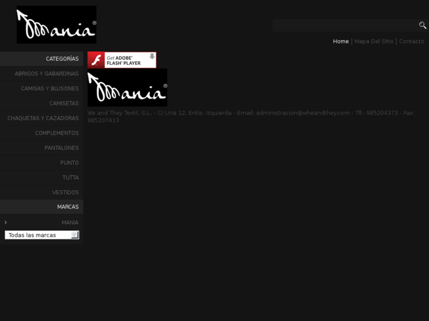
Task: Select Punto category
Action: (41, 163)
